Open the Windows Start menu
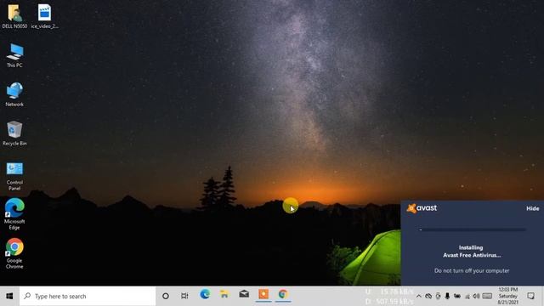This screenshot has height=306, width=544. coord(9,296)
